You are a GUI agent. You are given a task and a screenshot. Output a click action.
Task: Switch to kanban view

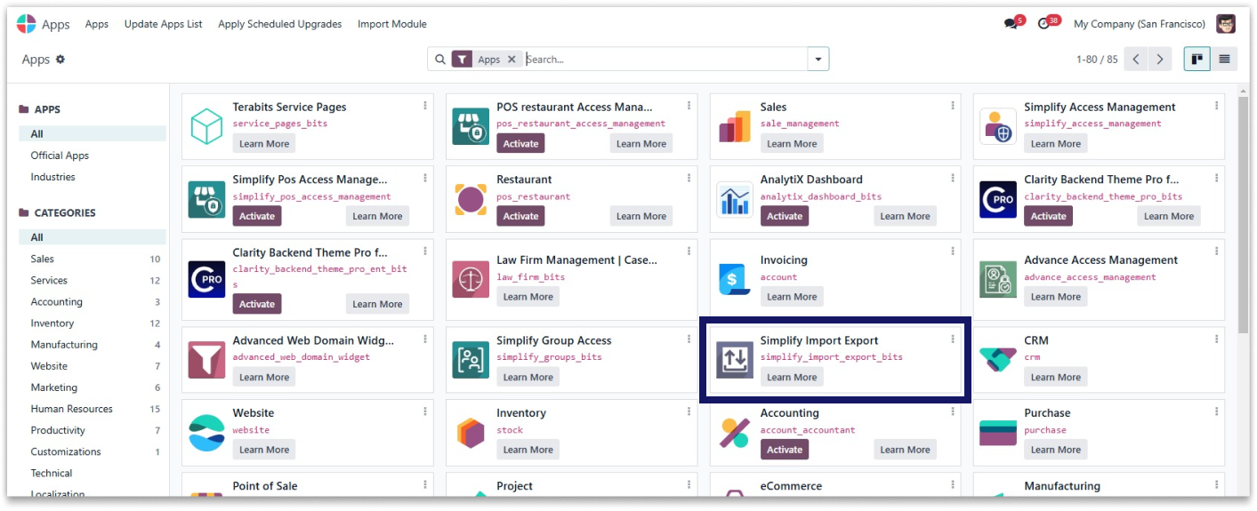click(1197, 60)
